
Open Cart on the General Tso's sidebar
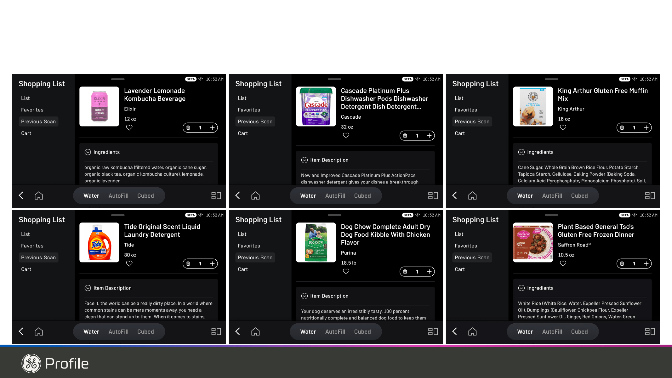tap(460, 269)
